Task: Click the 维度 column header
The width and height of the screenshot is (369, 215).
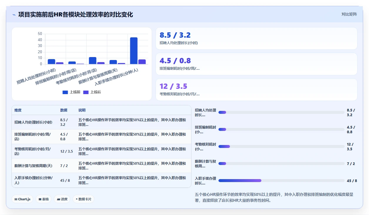Action: pos(18,110)
